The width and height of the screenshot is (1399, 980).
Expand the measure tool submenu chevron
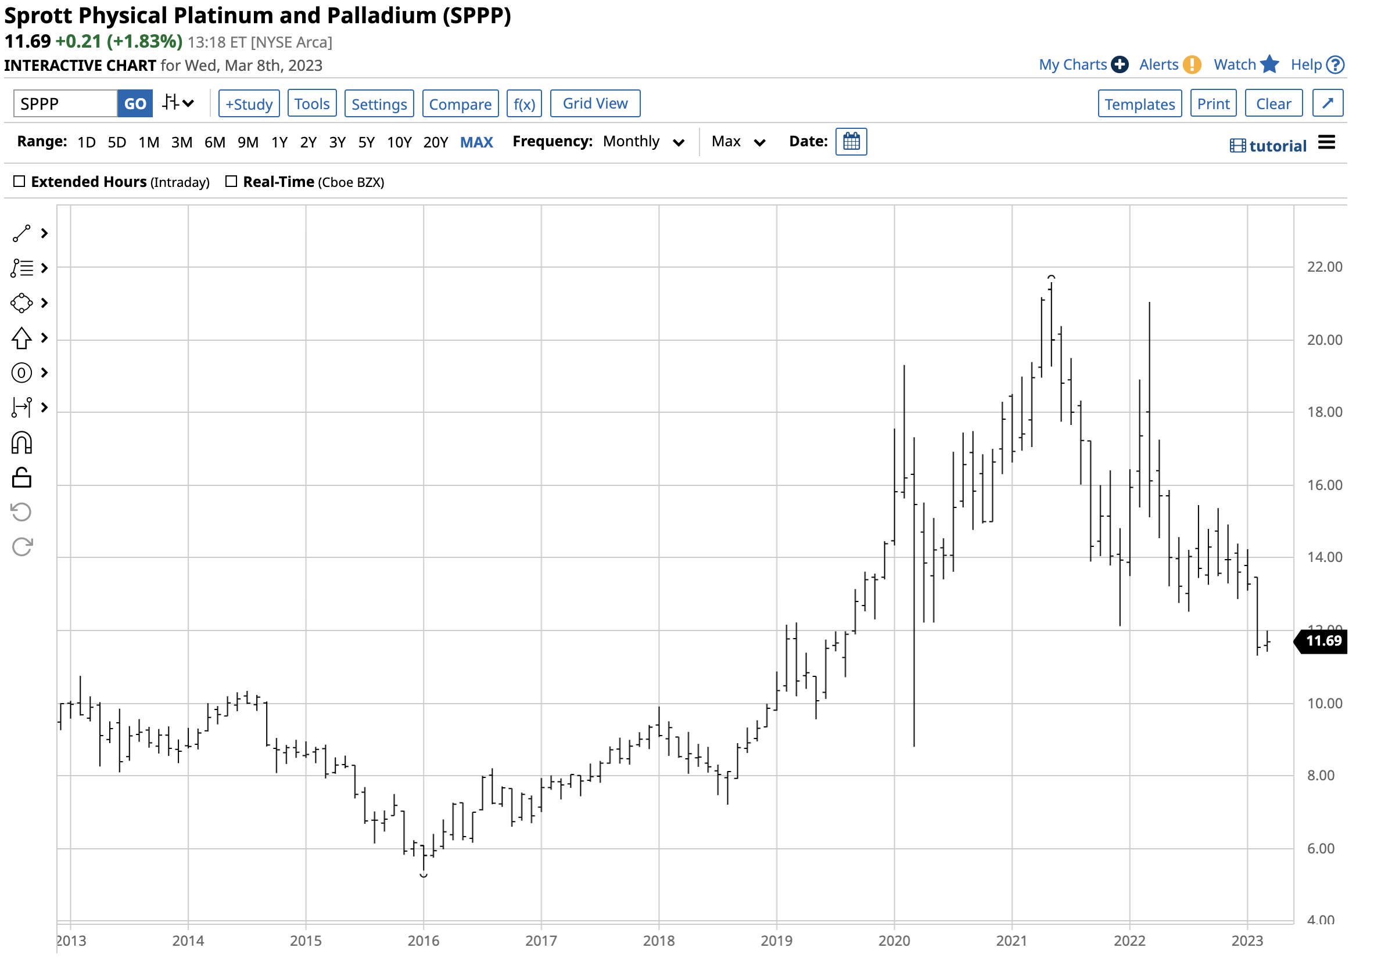point(45,408)
